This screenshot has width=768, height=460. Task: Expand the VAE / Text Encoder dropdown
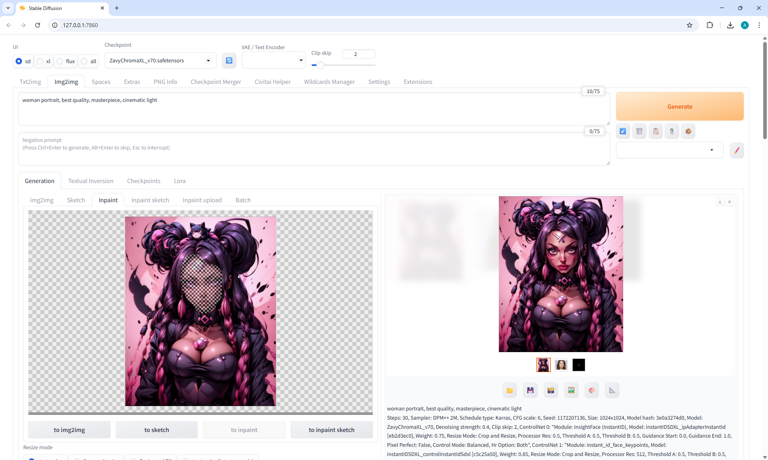coord(274,60)
